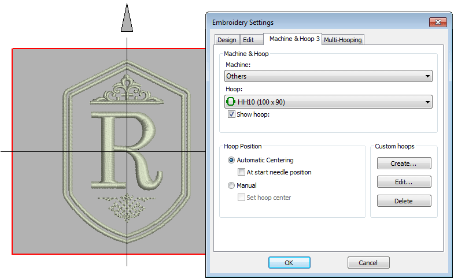Go to the Multi-Hooping tab
The width and height of the screenshot is (454, 279).
pyautogui.click(x=343, y=40)
